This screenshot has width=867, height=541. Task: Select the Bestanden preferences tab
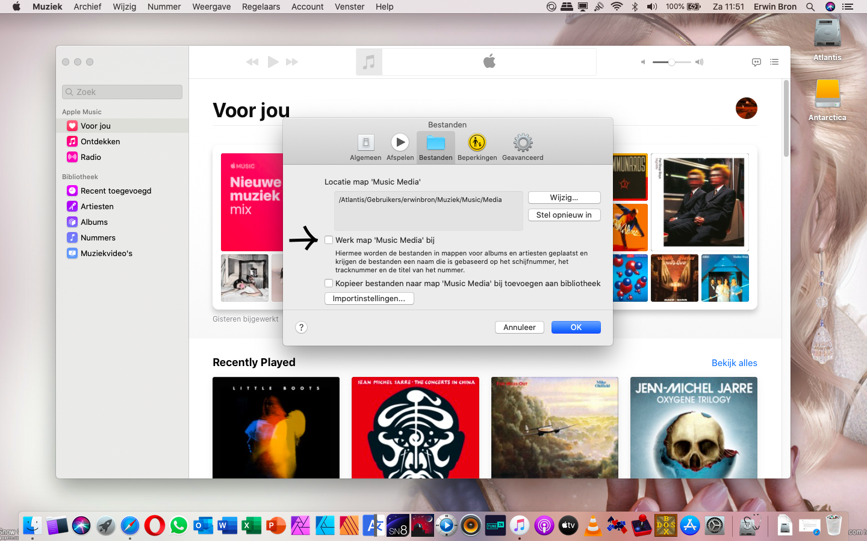435,147
